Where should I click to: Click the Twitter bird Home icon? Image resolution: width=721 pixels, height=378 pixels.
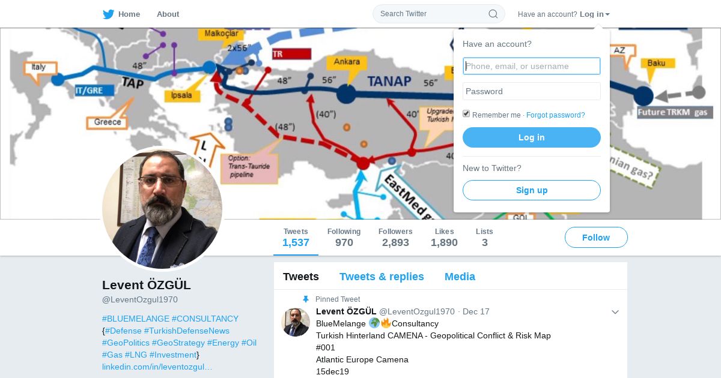(108, 14)
